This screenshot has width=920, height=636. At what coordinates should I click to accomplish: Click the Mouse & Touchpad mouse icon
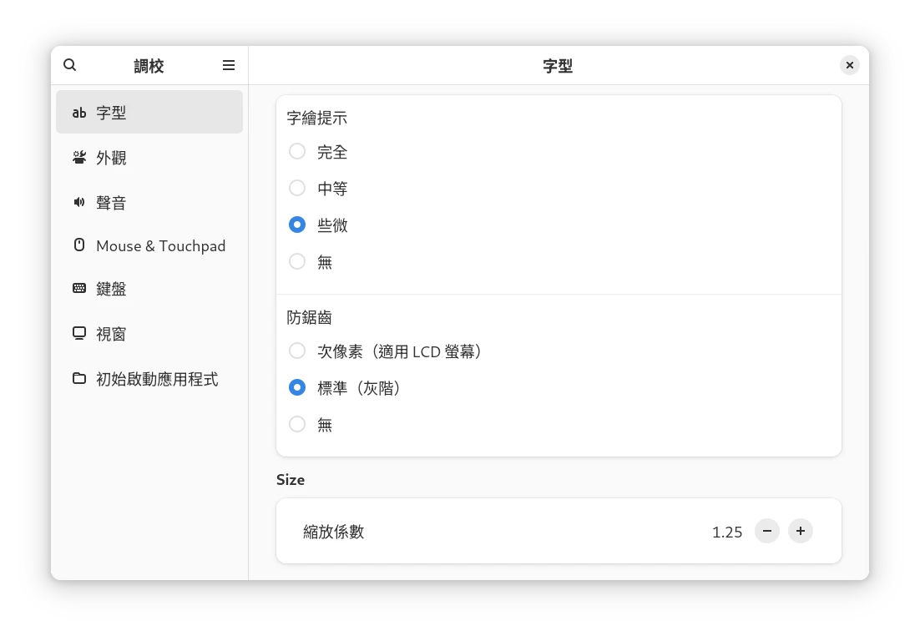79,245
